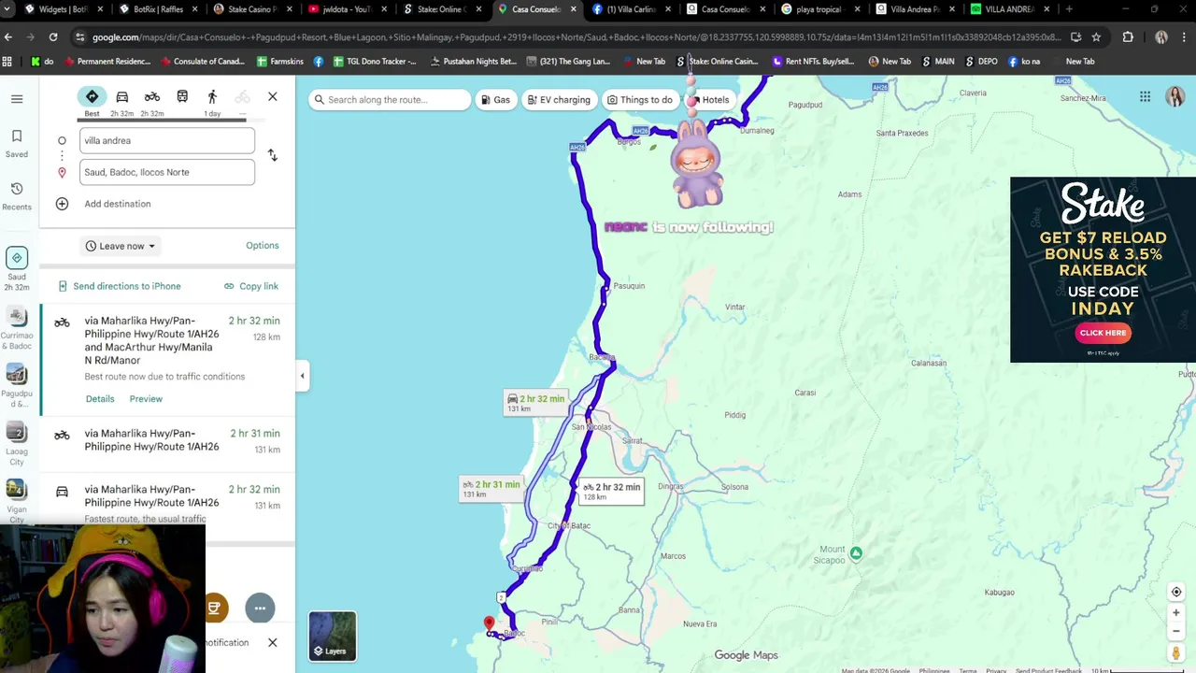Select the Motorcycle travel mode icon
This screenshot has width=1196, height=673.
(152, 97)
